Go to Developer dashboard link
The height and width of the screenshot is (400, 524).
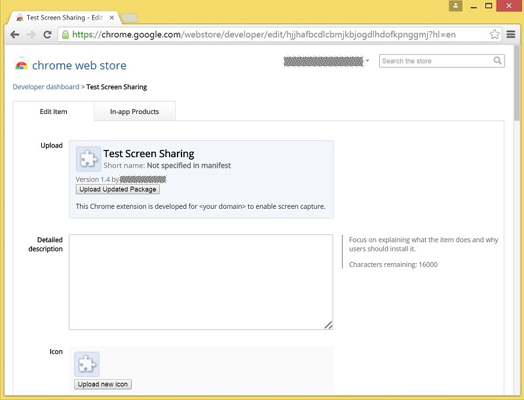46,87
